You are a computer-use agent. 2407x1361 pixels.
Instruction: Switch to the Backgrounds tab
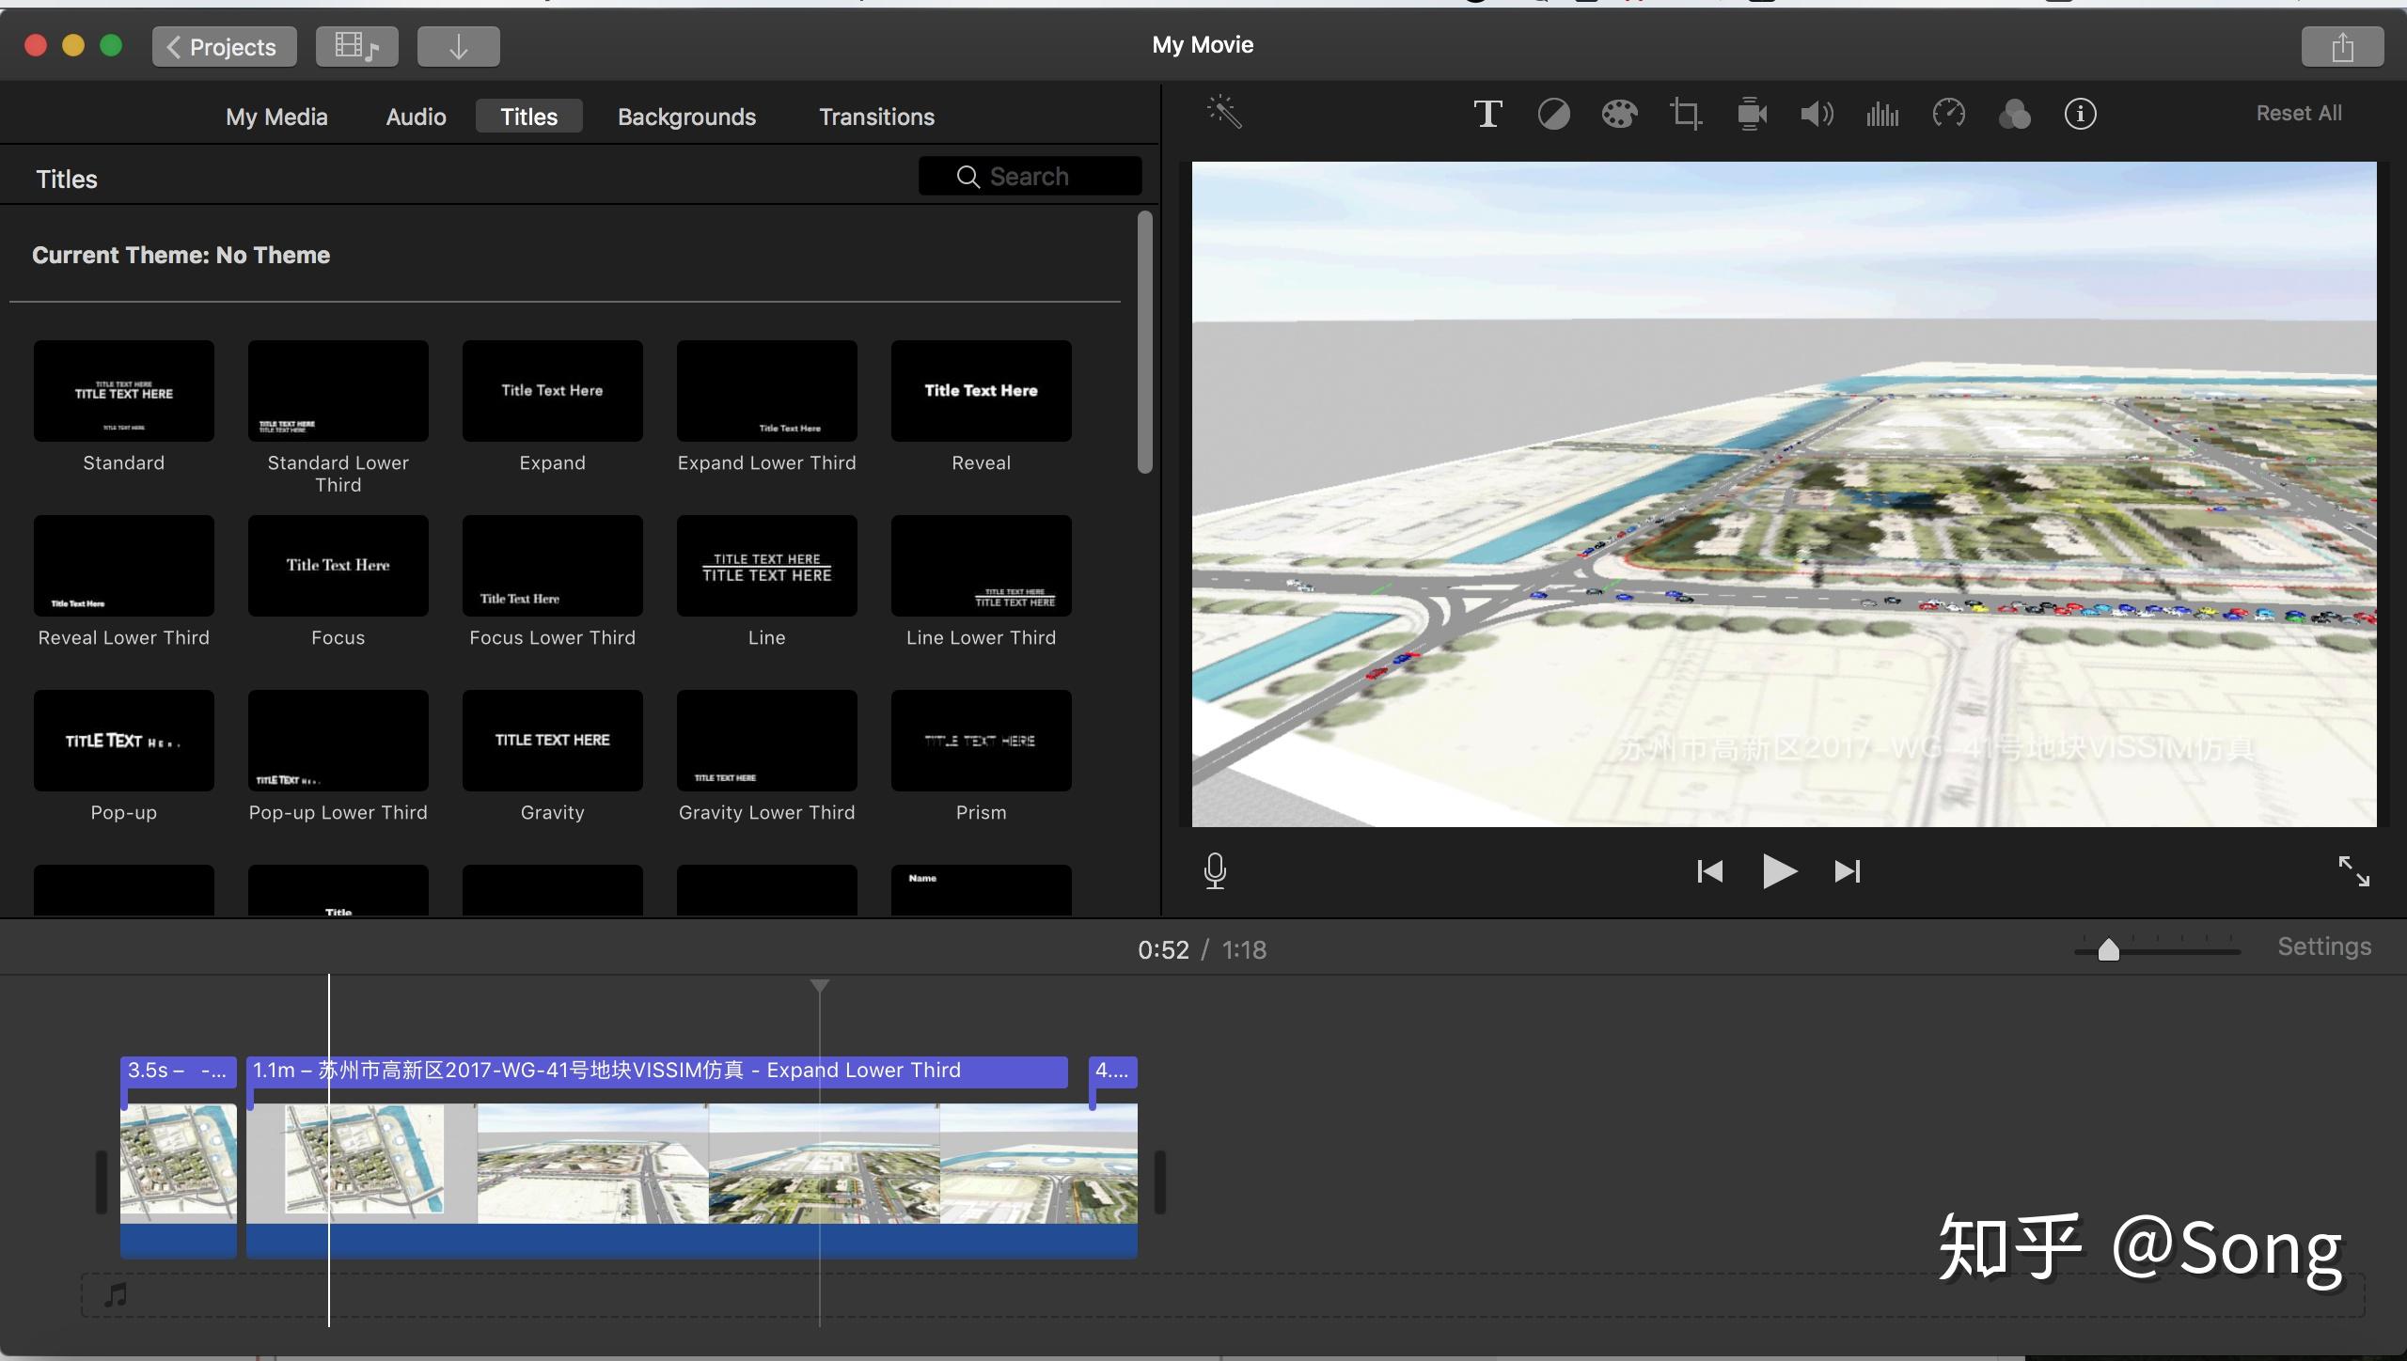click(686, 117)
